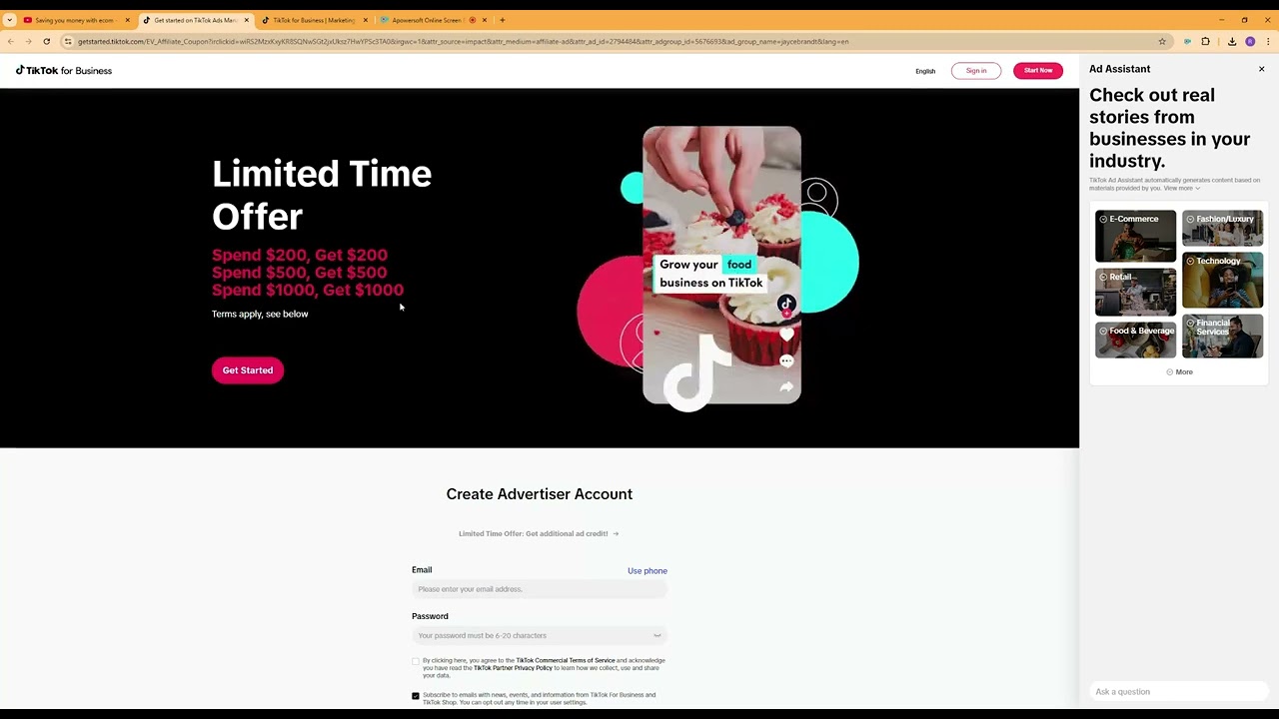The width and height of the screenshot is (1279, 719).
Task: Open the English language selector
Action: click(925, 71)
